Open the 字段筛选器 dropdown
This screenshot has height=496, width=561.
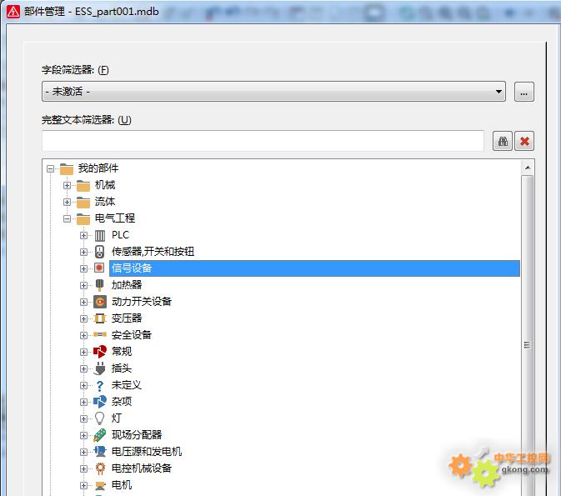point(273,91)
